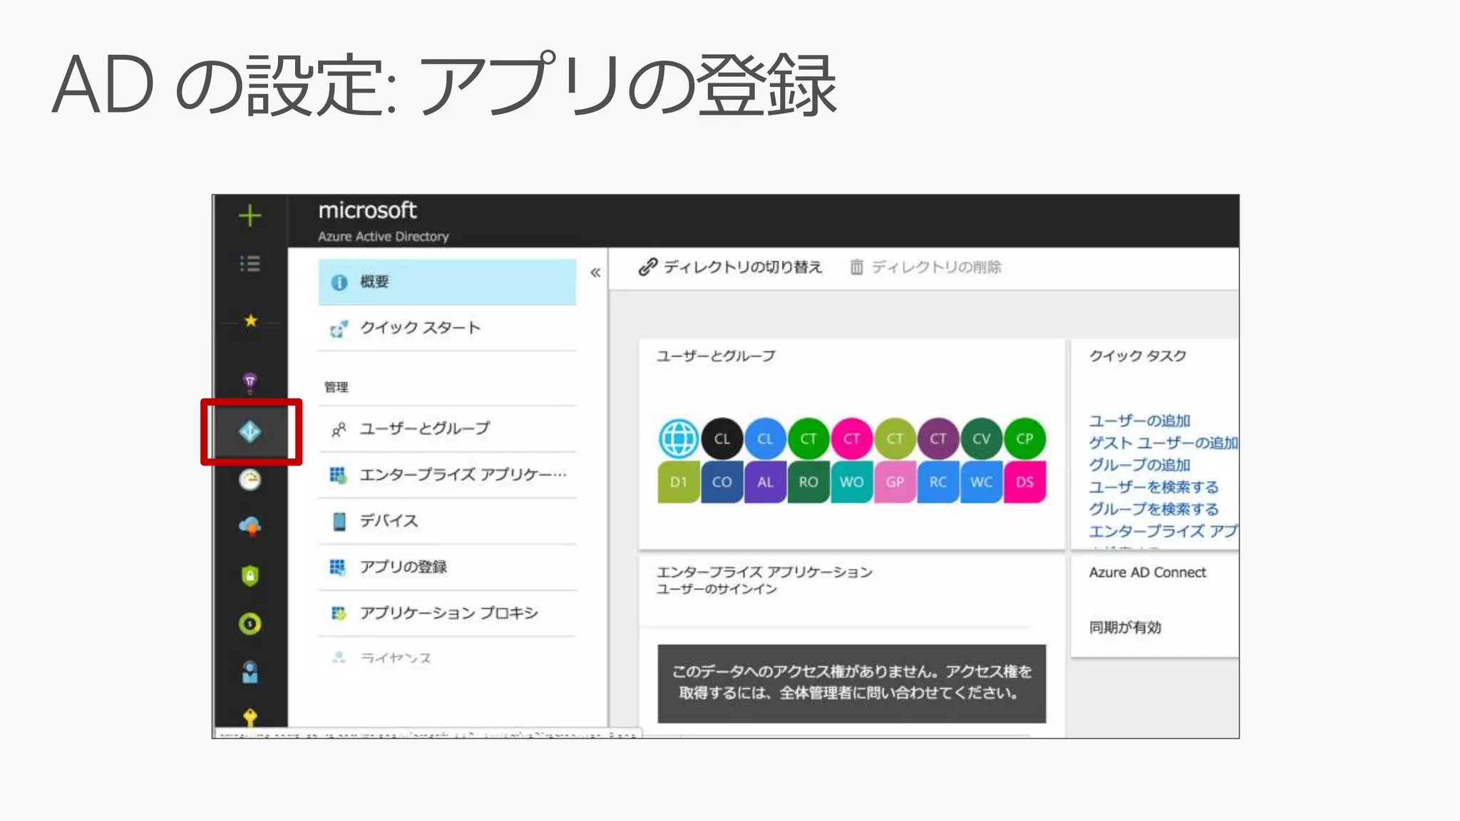Viewport: 1460px width, 821px height.
Task: Open the green shield security icon
Action: pos(250,575)
